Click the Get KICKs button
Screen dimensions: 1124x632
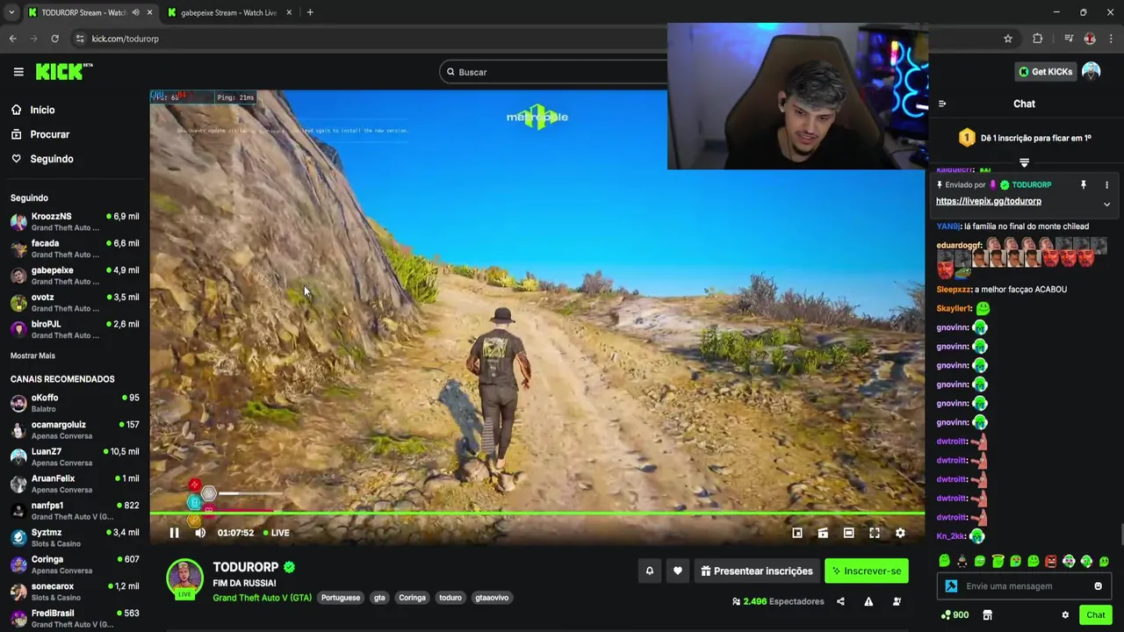click(x=1045, y=72)
